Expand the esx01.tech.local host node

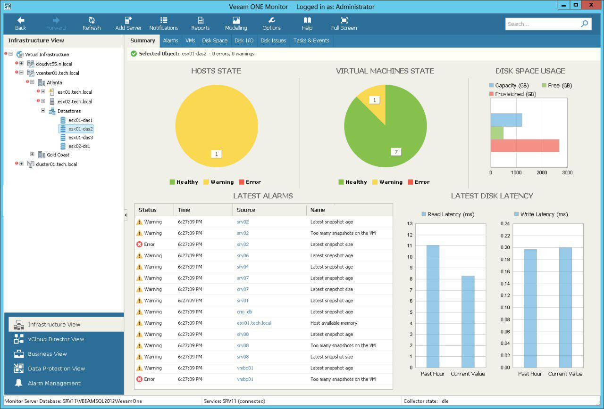(x=43, y=92)
